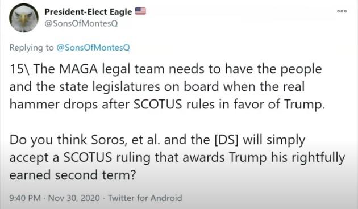Image resolution: width=358 pixels, height=209 pixels.
Task: Click the word hammer in tweet text
Action: click(34, 104)
